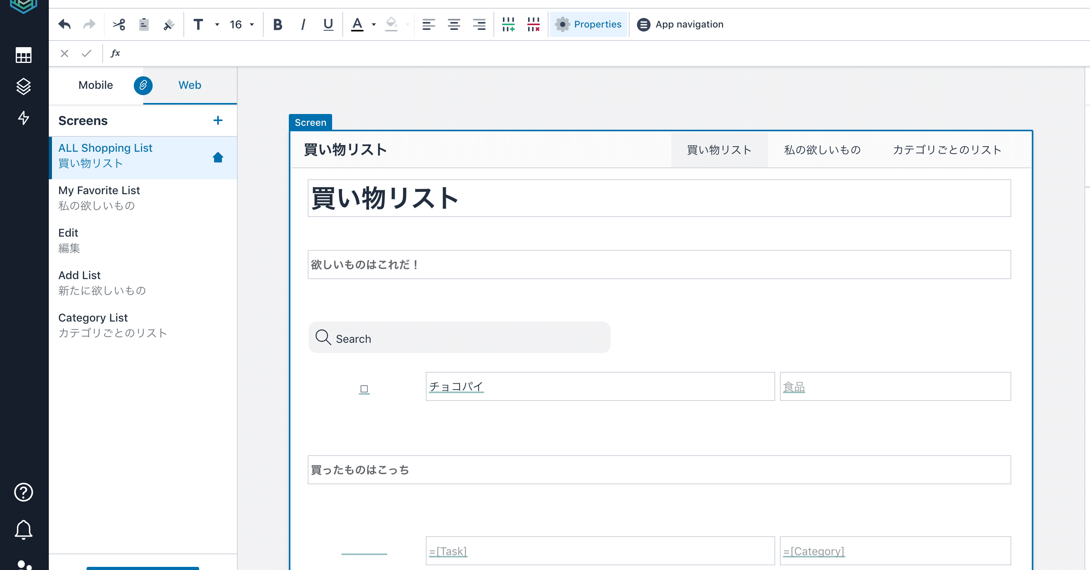Click the cut scissors icon

(119, 24)
